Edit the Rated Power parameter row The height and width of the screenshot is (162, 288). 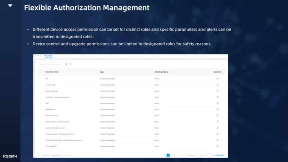point(217,109)
